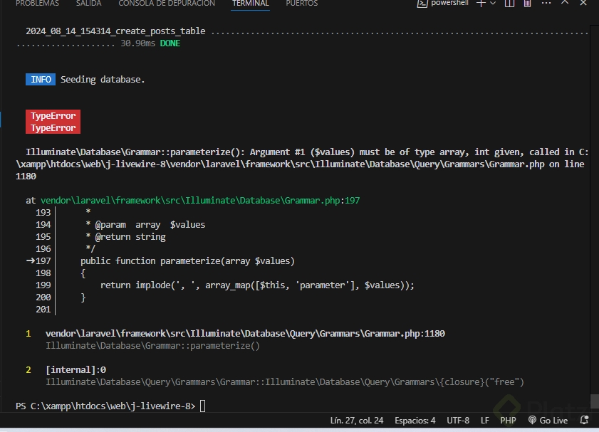Click the 2024_08_14_154314_create_posts_table migration text

click(x=115, y=31)
